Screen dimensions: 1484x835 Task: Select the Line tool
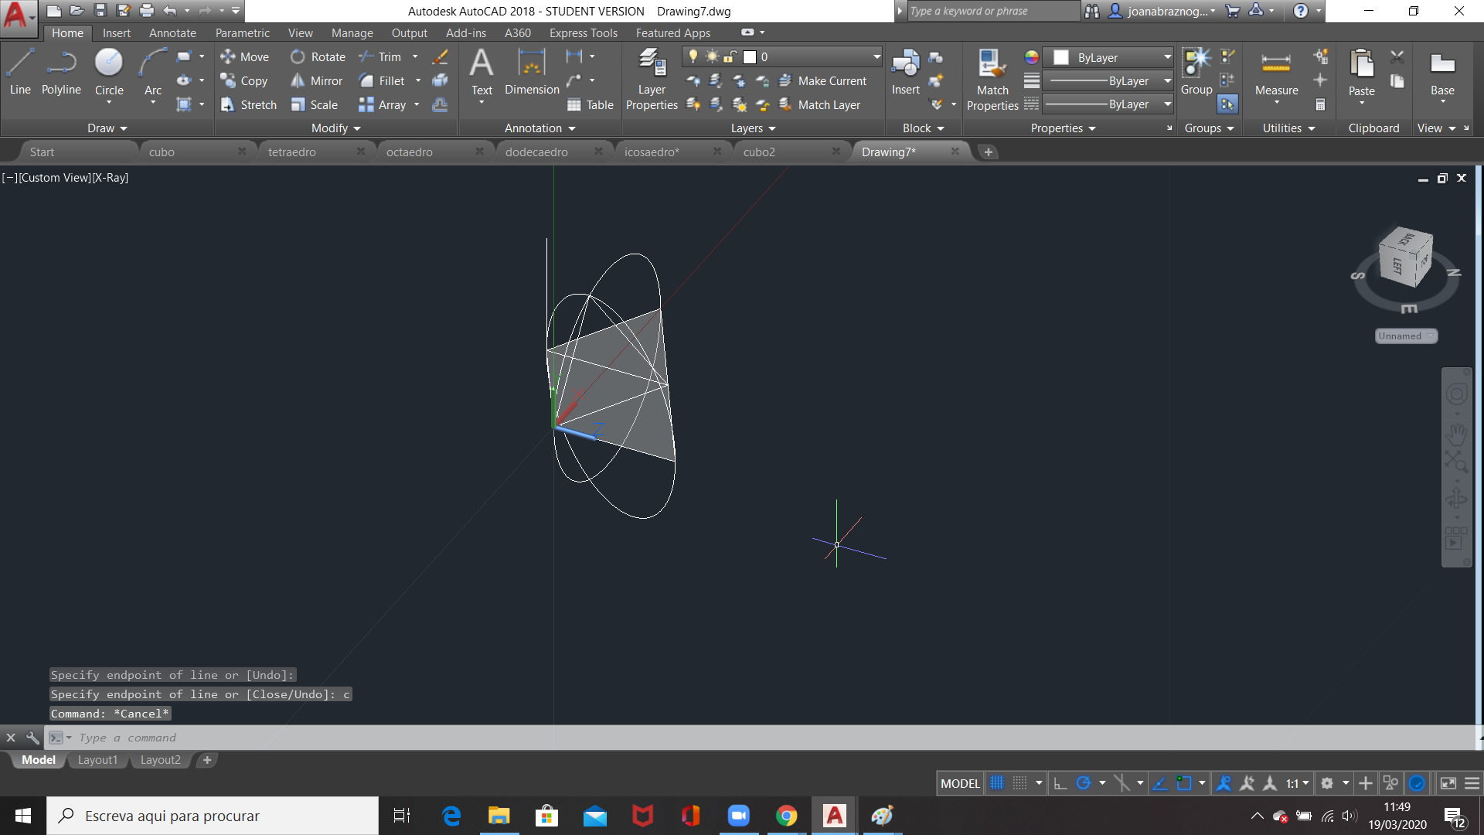[20, 71]
